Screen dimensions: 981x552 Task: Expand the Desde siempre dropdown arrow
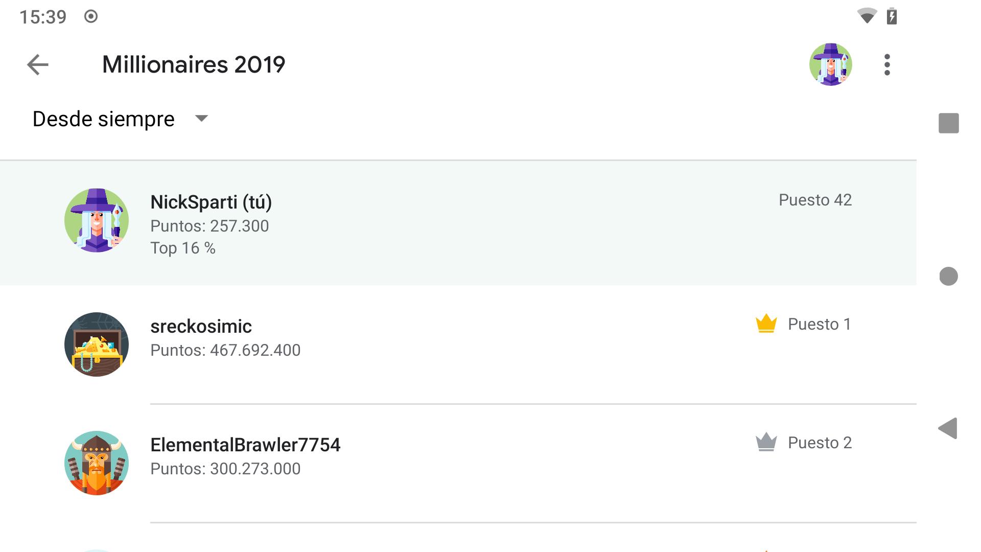pyautogui.click(x=201, y=119)
